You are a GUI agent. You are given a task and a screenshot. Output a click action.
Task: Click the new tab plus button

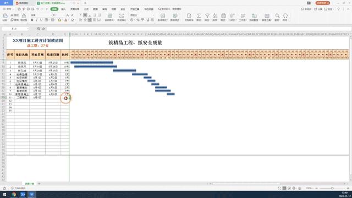(85, 3)
